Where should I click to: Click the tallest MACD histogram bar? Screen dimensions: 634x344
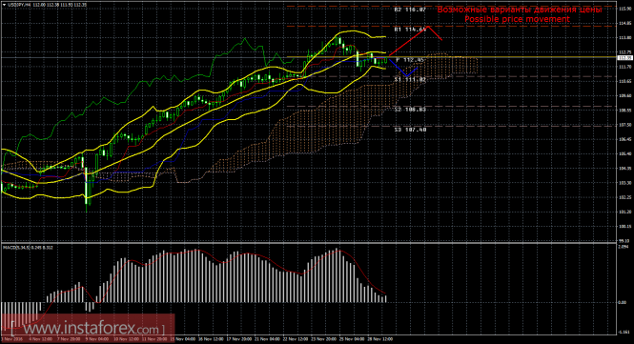[336, 275]
